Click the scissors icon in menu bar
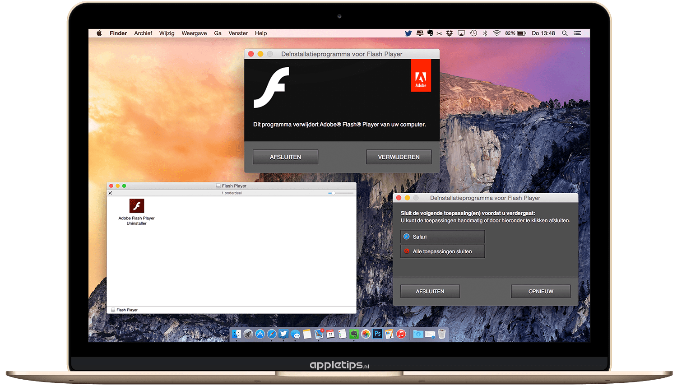Viewport: 677px width, 386px height. point(439,33)
